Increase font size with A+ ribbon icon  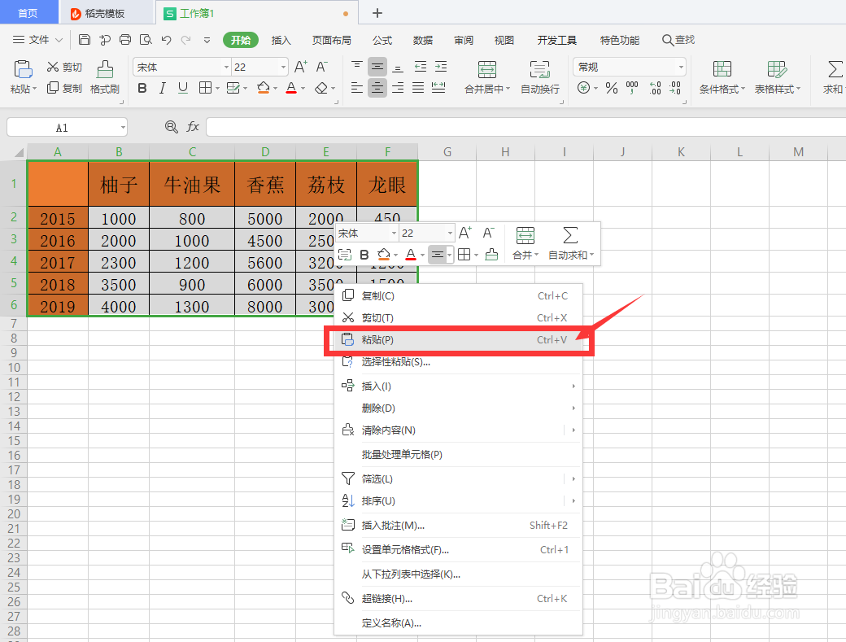pos(301,67)
